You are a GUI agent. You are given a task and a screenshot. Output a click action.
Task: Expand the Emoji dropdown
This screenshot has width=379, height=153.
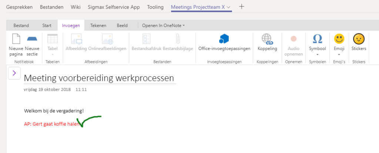click(x=339, y=54)
